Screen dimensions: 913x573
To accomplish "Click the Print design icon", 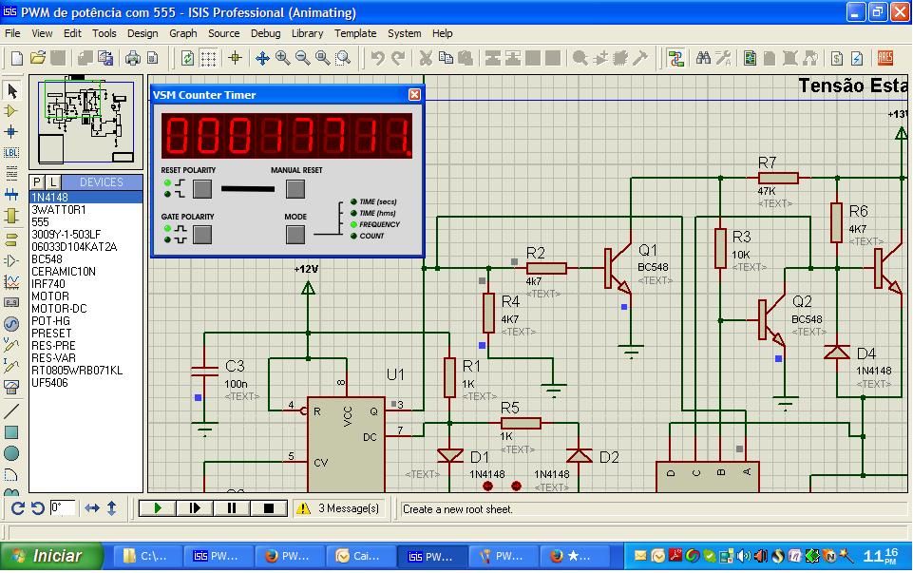I will [133, 58].
